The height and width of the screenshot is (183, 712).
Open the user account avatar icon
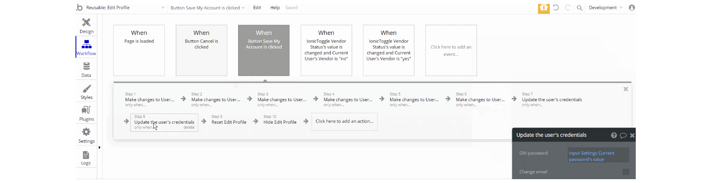point(632,8)
